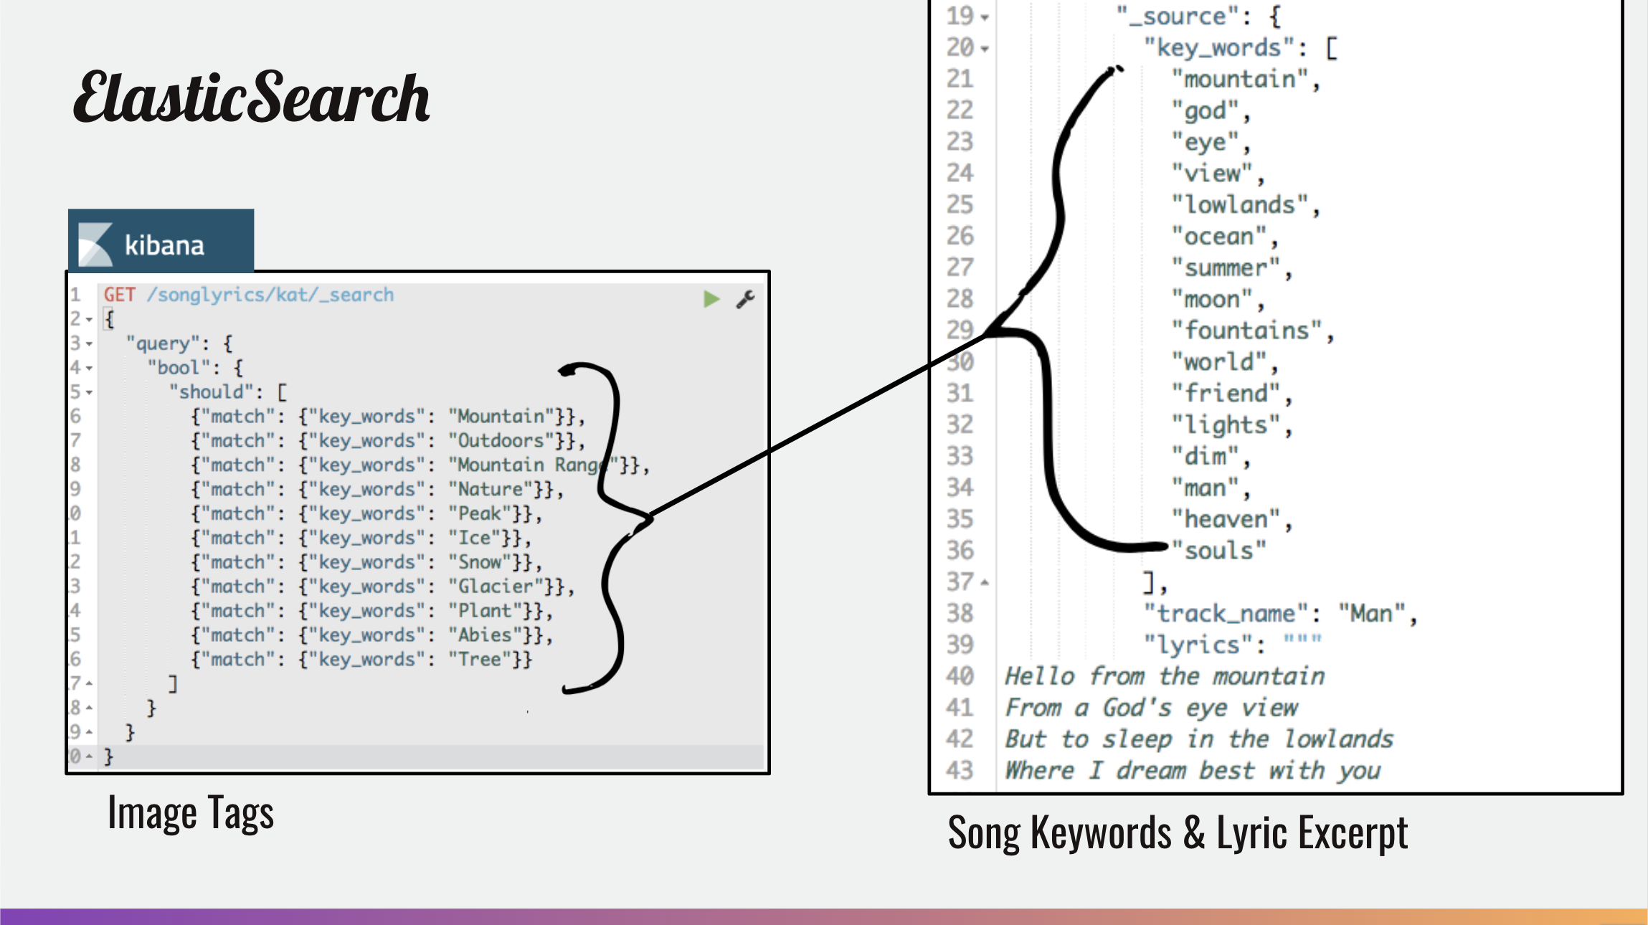The image size is (1648, 925).
Task: Collapse the "should" array fold arrow
Action: (x=89, y=393)
